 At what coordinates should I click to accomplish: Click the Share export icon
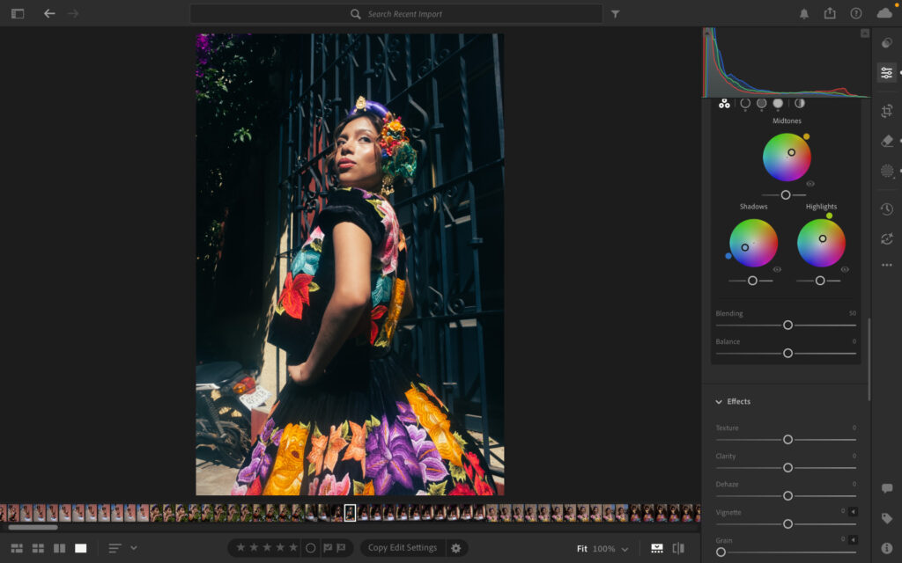tap(830, 14)
